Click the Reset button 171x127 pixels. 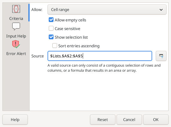[103, 120]
